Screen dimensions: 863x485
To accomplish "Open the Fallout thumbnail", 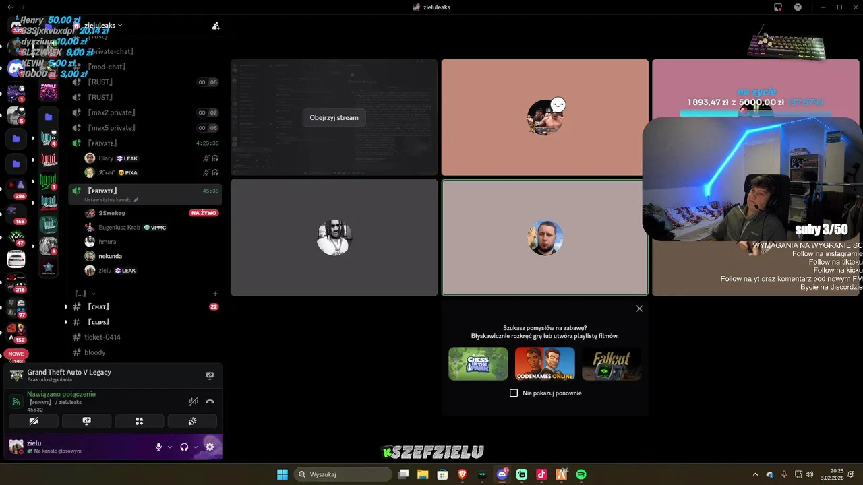I will 612,364.
